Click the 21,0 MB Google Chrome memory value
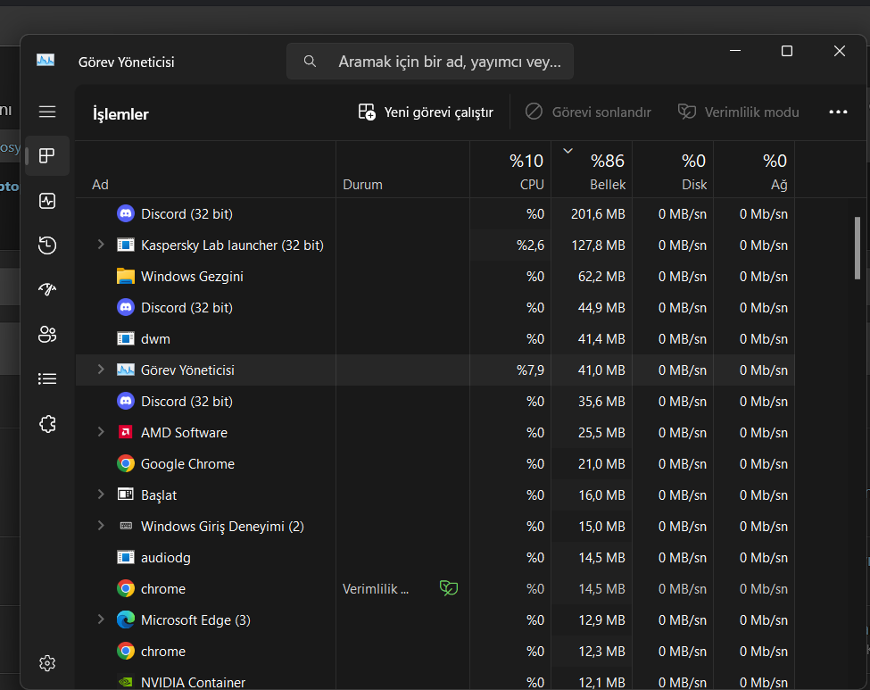The height and width of the screenshot is (690, 870). tap(601, 464)
